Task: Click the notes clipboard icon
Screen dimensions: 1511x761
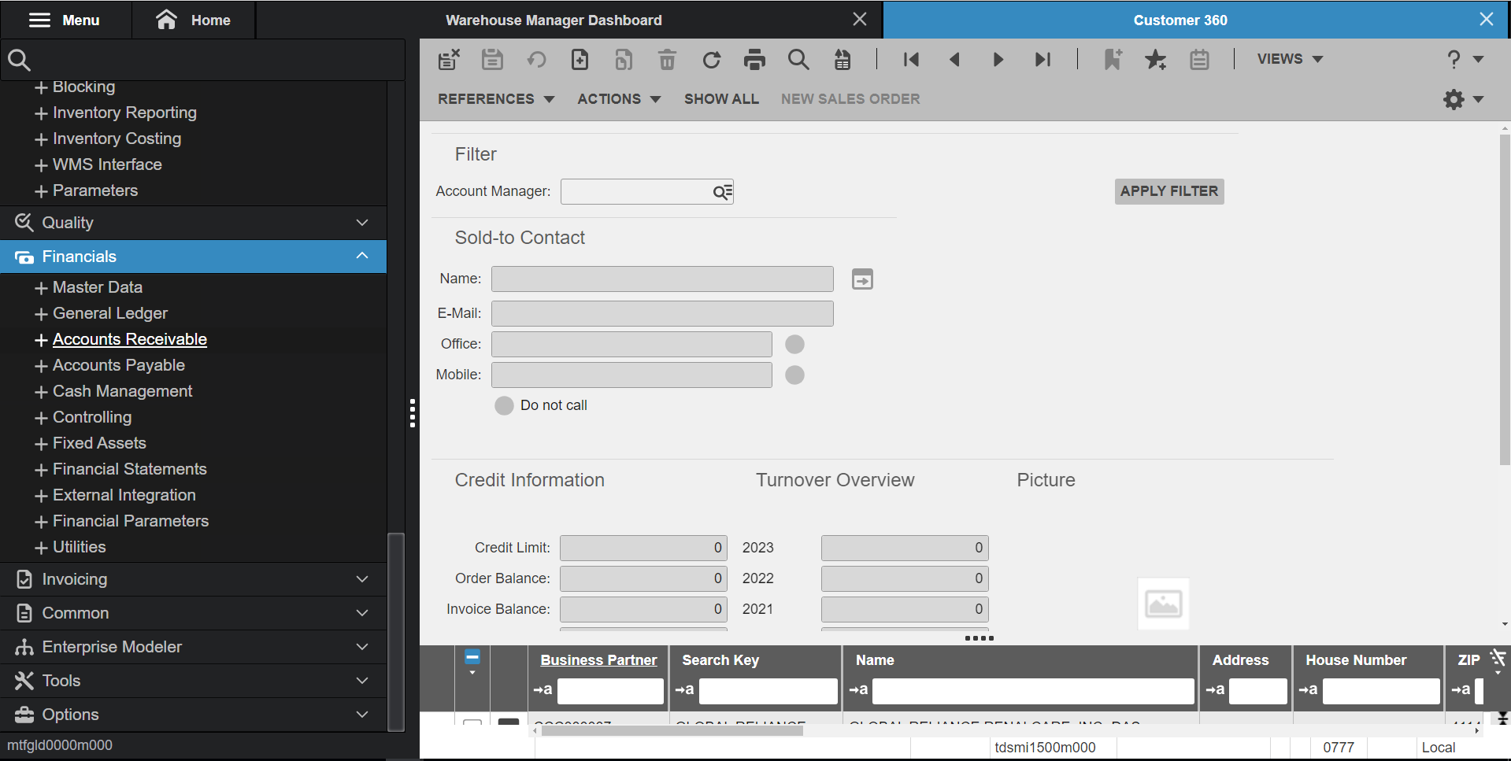Action: 1199,59
